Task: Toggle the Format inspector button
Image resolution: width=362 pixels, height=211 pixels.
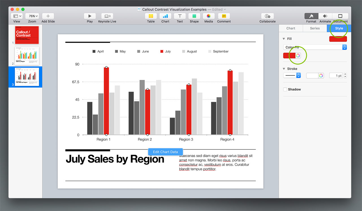Action: [311, 16]
